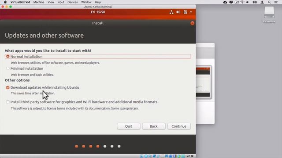Open the VirtualBox VM menu
This screenshot has height=158, width=282.
point(20,2)
